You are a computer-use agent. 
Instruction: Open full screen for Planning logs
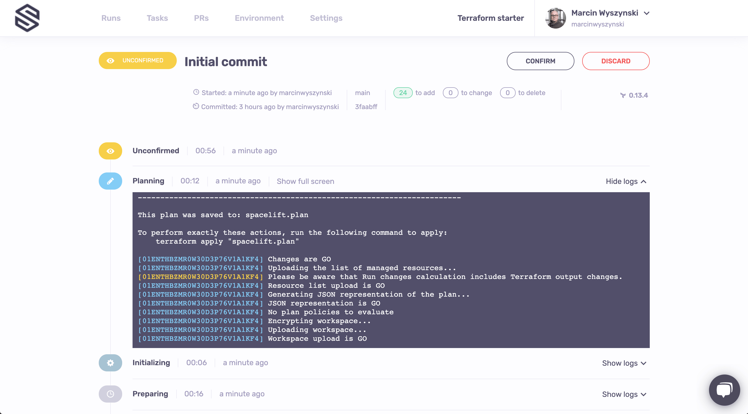pos(305,181)
